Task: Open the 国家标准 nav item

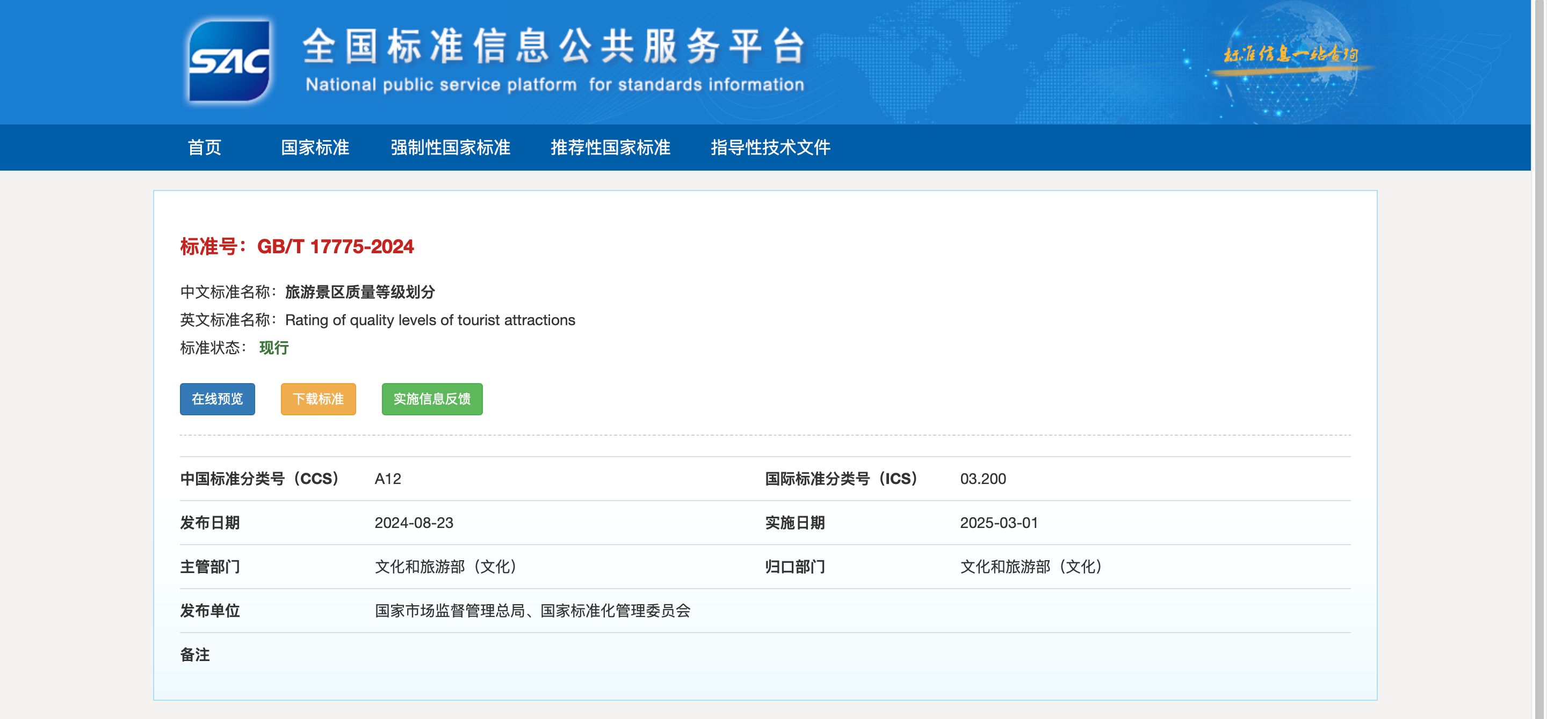Action: [x=315, y=148]
